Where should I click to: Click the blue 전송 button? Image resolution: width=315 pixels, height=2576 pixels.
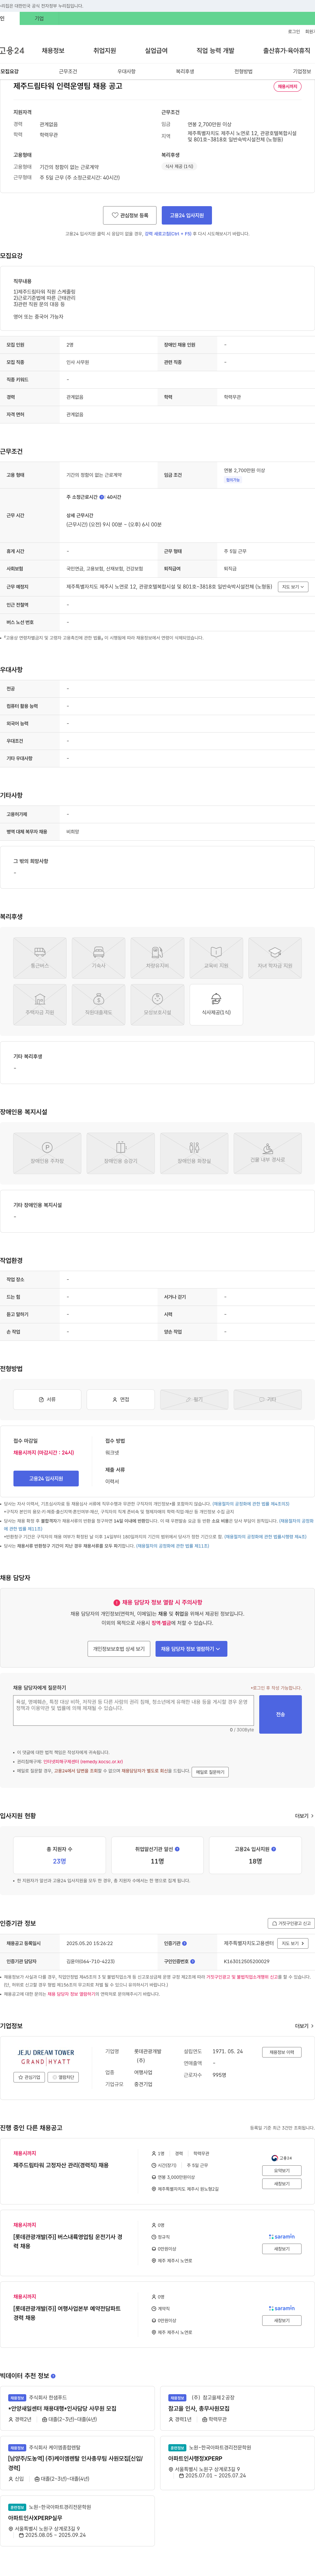pyautogui.click(x=280, y=1714)
